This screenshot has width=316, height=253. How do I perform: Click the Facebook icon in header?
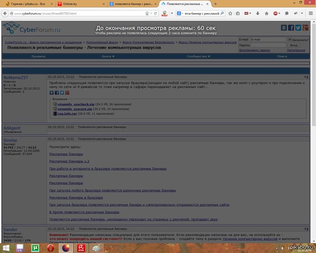(x=291, y=27)
